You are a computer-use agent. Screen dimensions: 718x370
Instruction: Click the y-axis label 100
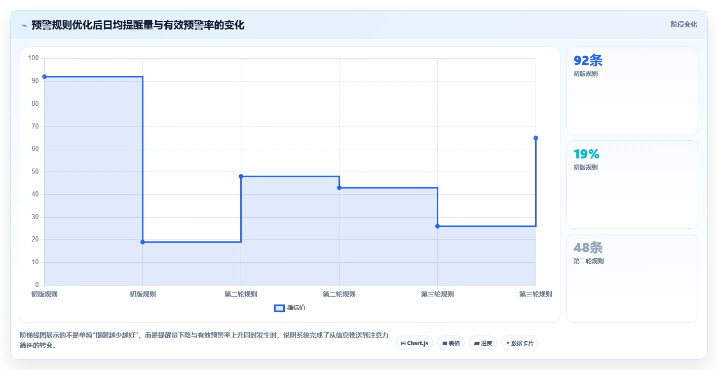click(x=33, y=58)
